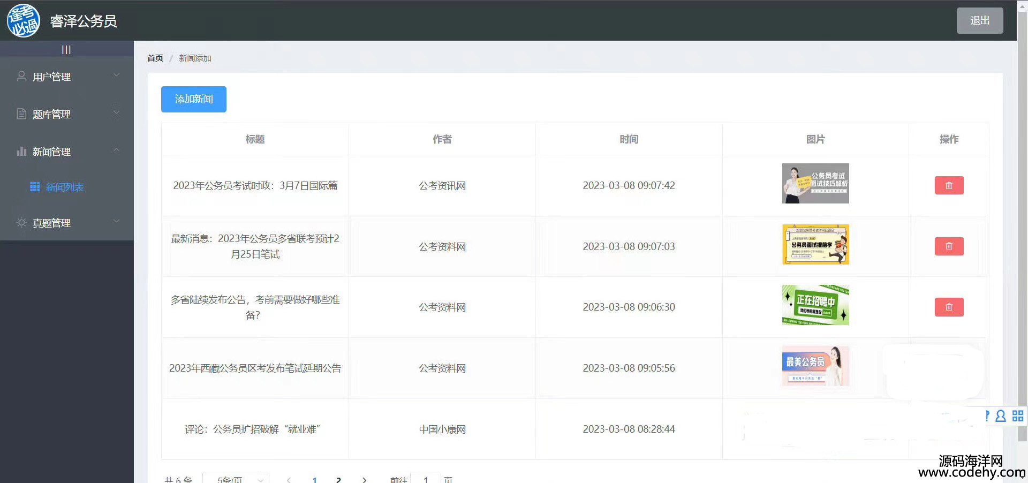
Task: Click the sun icon beside 真题管理
Action: click(21, 222)
